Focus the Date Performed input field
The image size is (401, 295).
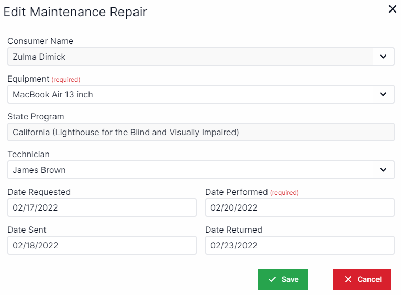tap(299, 207)
